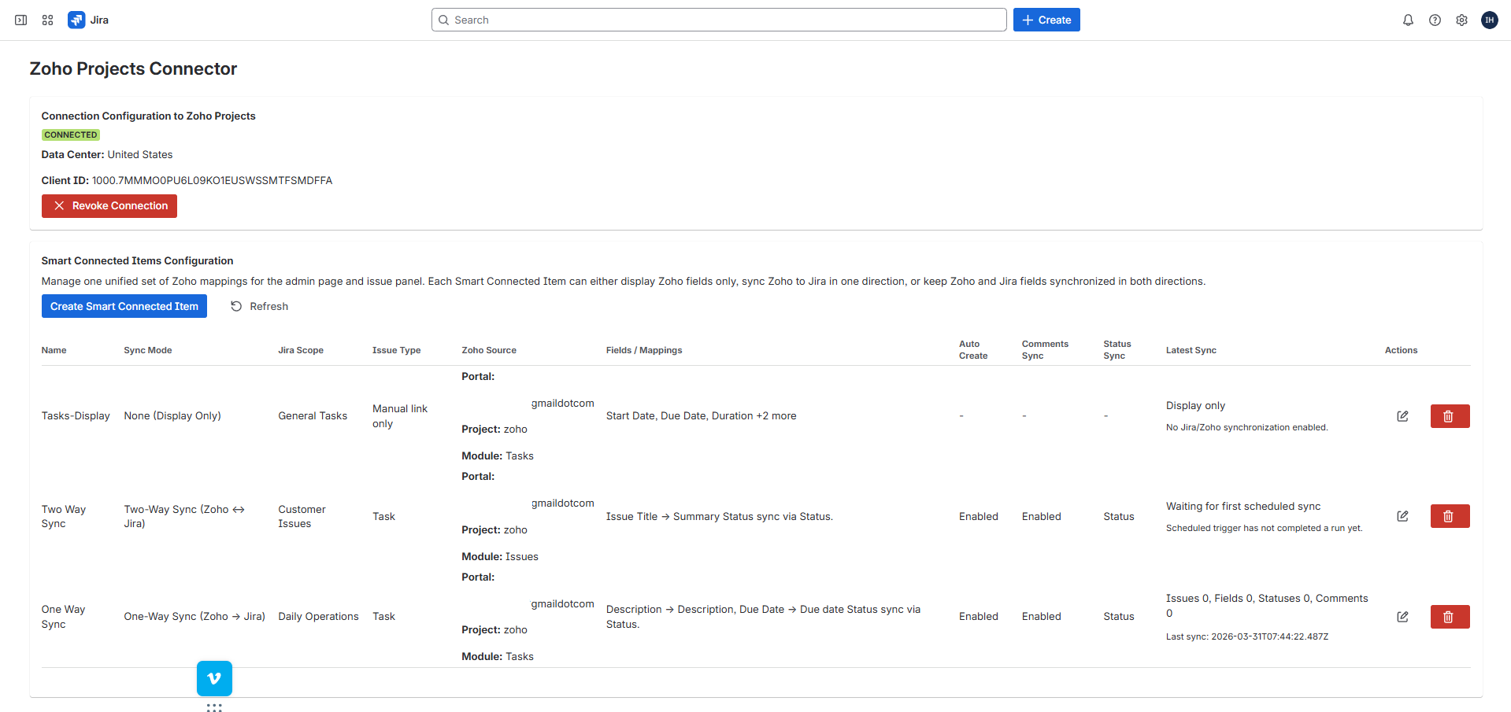Viewport: 1511px width, 712px height.
Task: Delete the Two Way Sync item
Action: click(1449, 515)
